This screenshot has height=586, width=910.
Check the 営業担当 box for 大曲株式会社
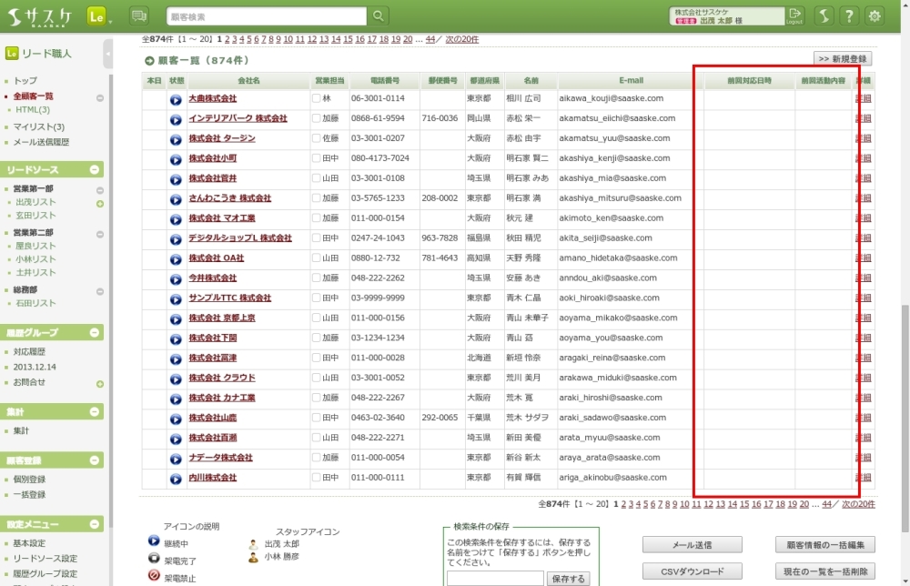click(x=317, y=98)
